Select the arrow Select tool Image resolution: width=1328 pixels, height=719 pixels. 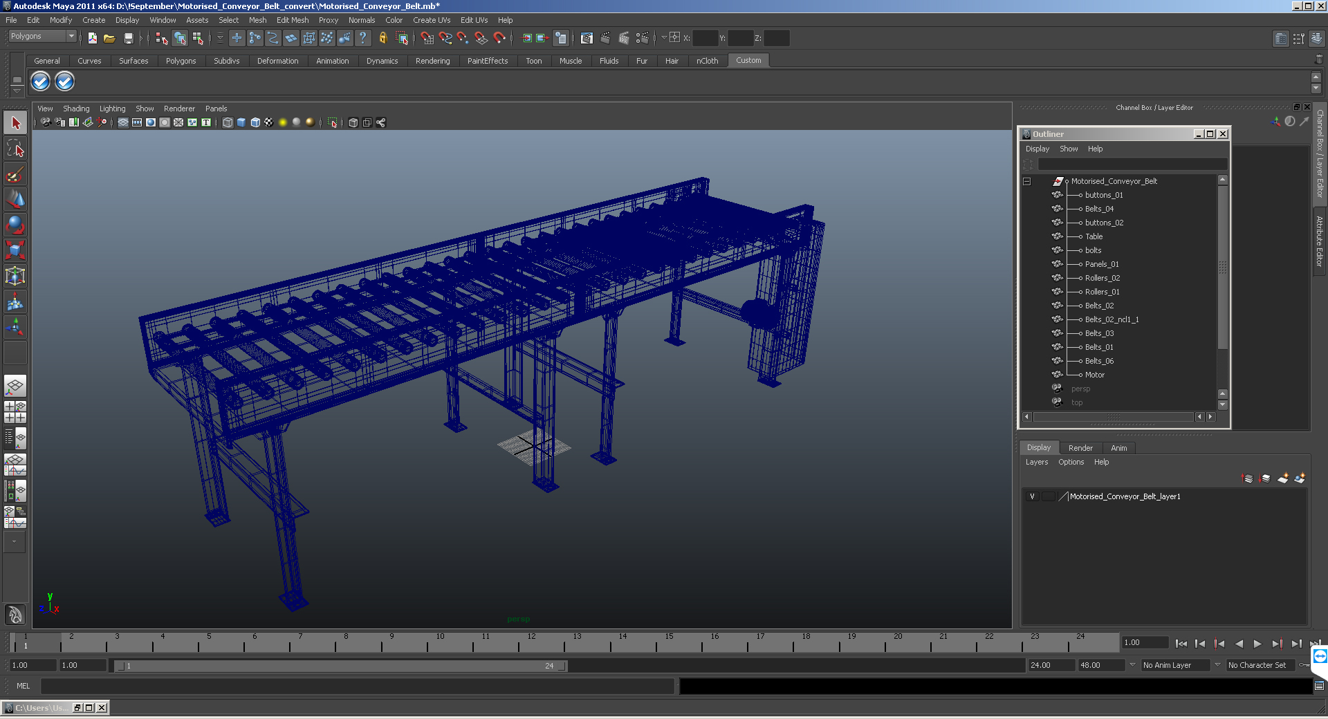click(x=15, y=123)
